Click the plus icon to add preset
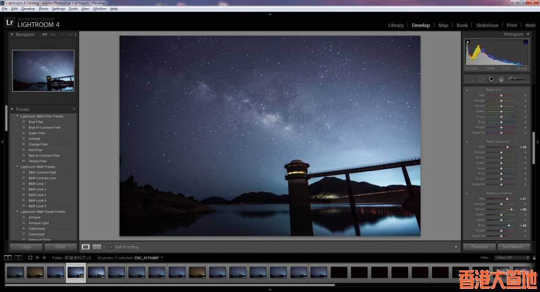 point(74,110)
